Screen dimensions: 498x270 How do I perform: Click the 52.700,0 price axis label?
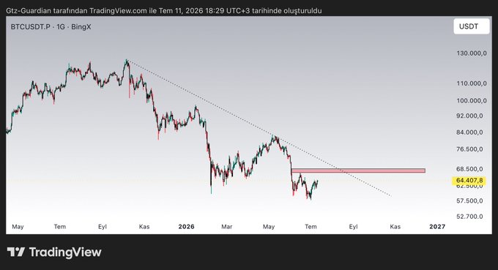click(469, 217)
